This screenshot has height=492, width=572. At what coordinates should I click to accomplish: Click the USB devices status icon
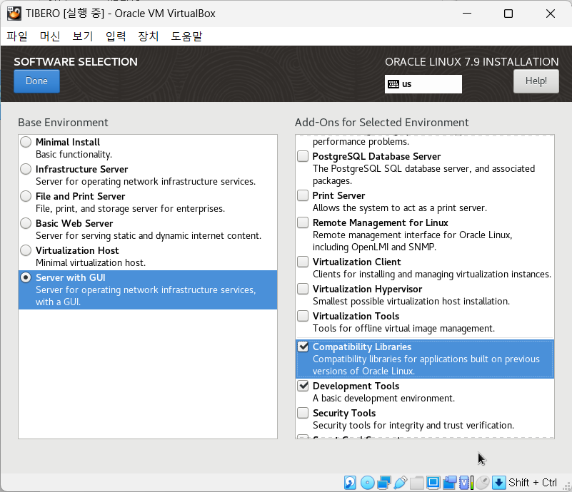tap(400, 483)
